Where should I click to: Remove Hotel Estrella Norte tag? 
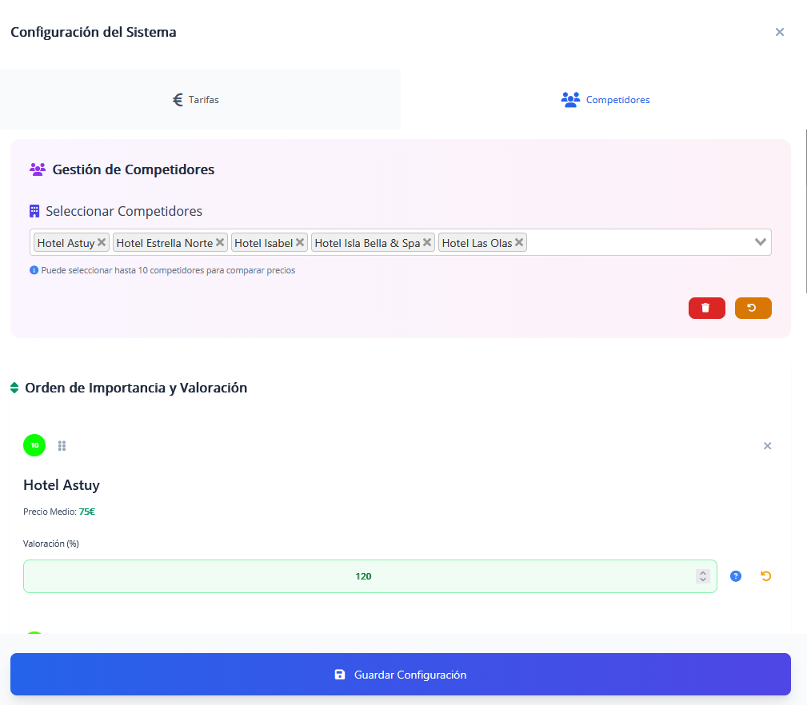(220, 242)
